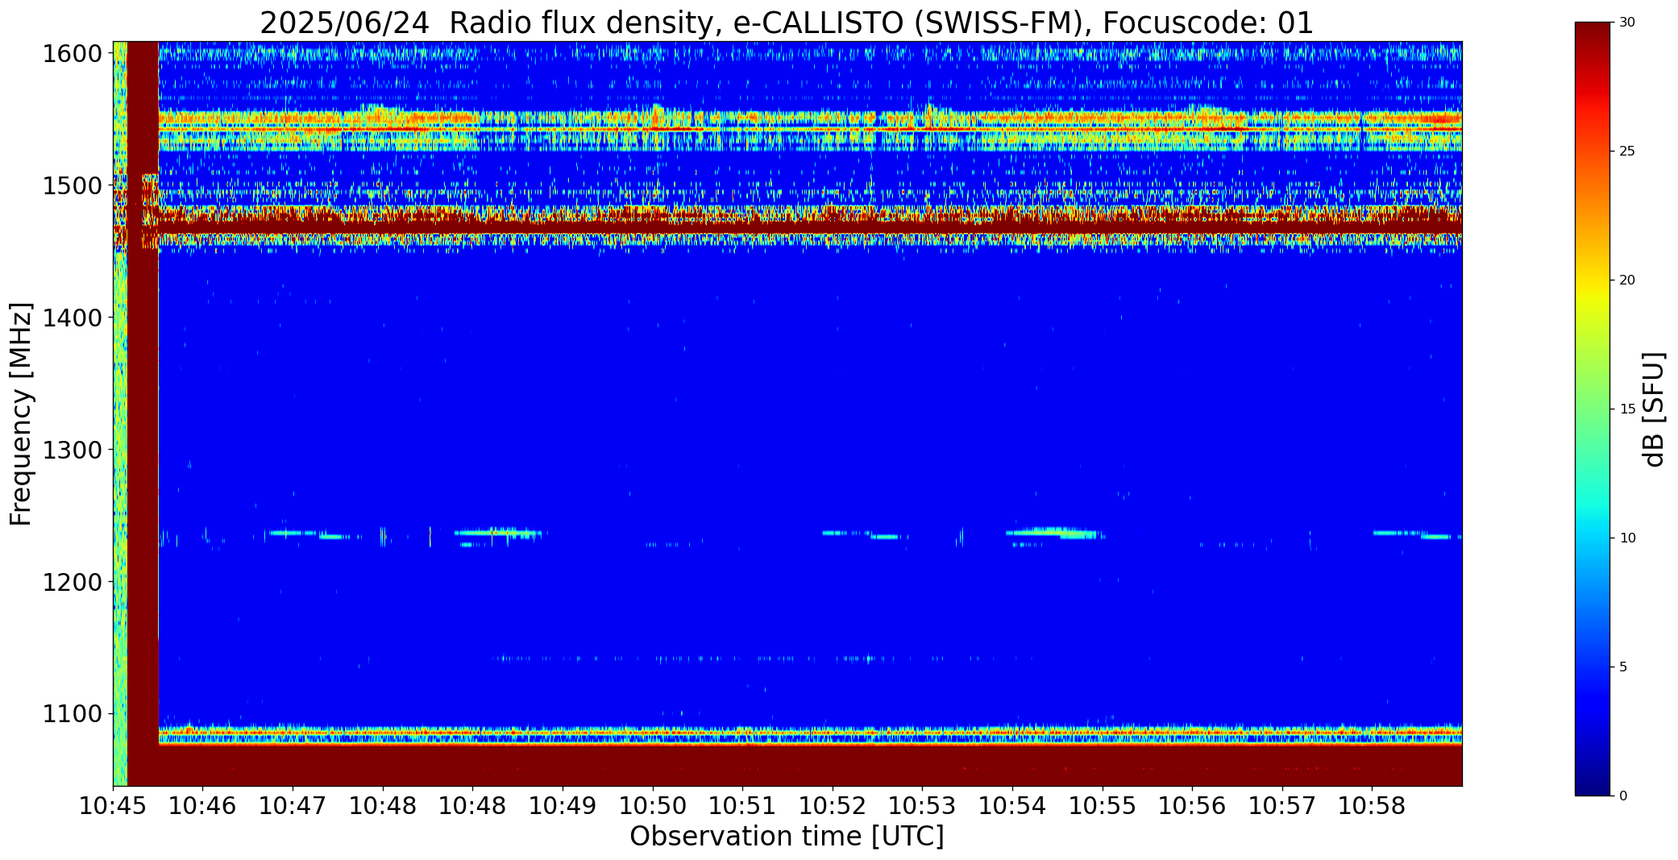Click the 10:47 time tick label
Viewport: 1678px width, 860px height.
tap(293, 805)
